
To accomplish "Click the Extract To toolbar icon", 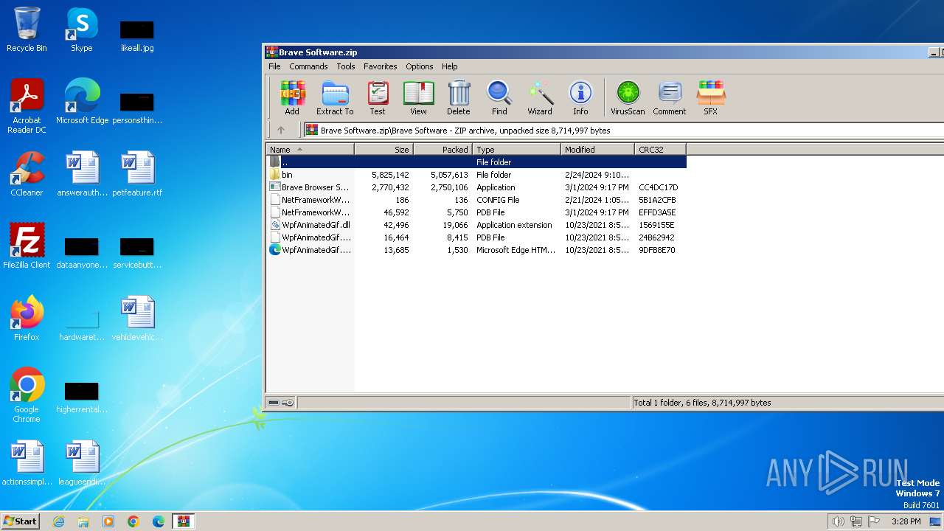I will click(335, 98).
